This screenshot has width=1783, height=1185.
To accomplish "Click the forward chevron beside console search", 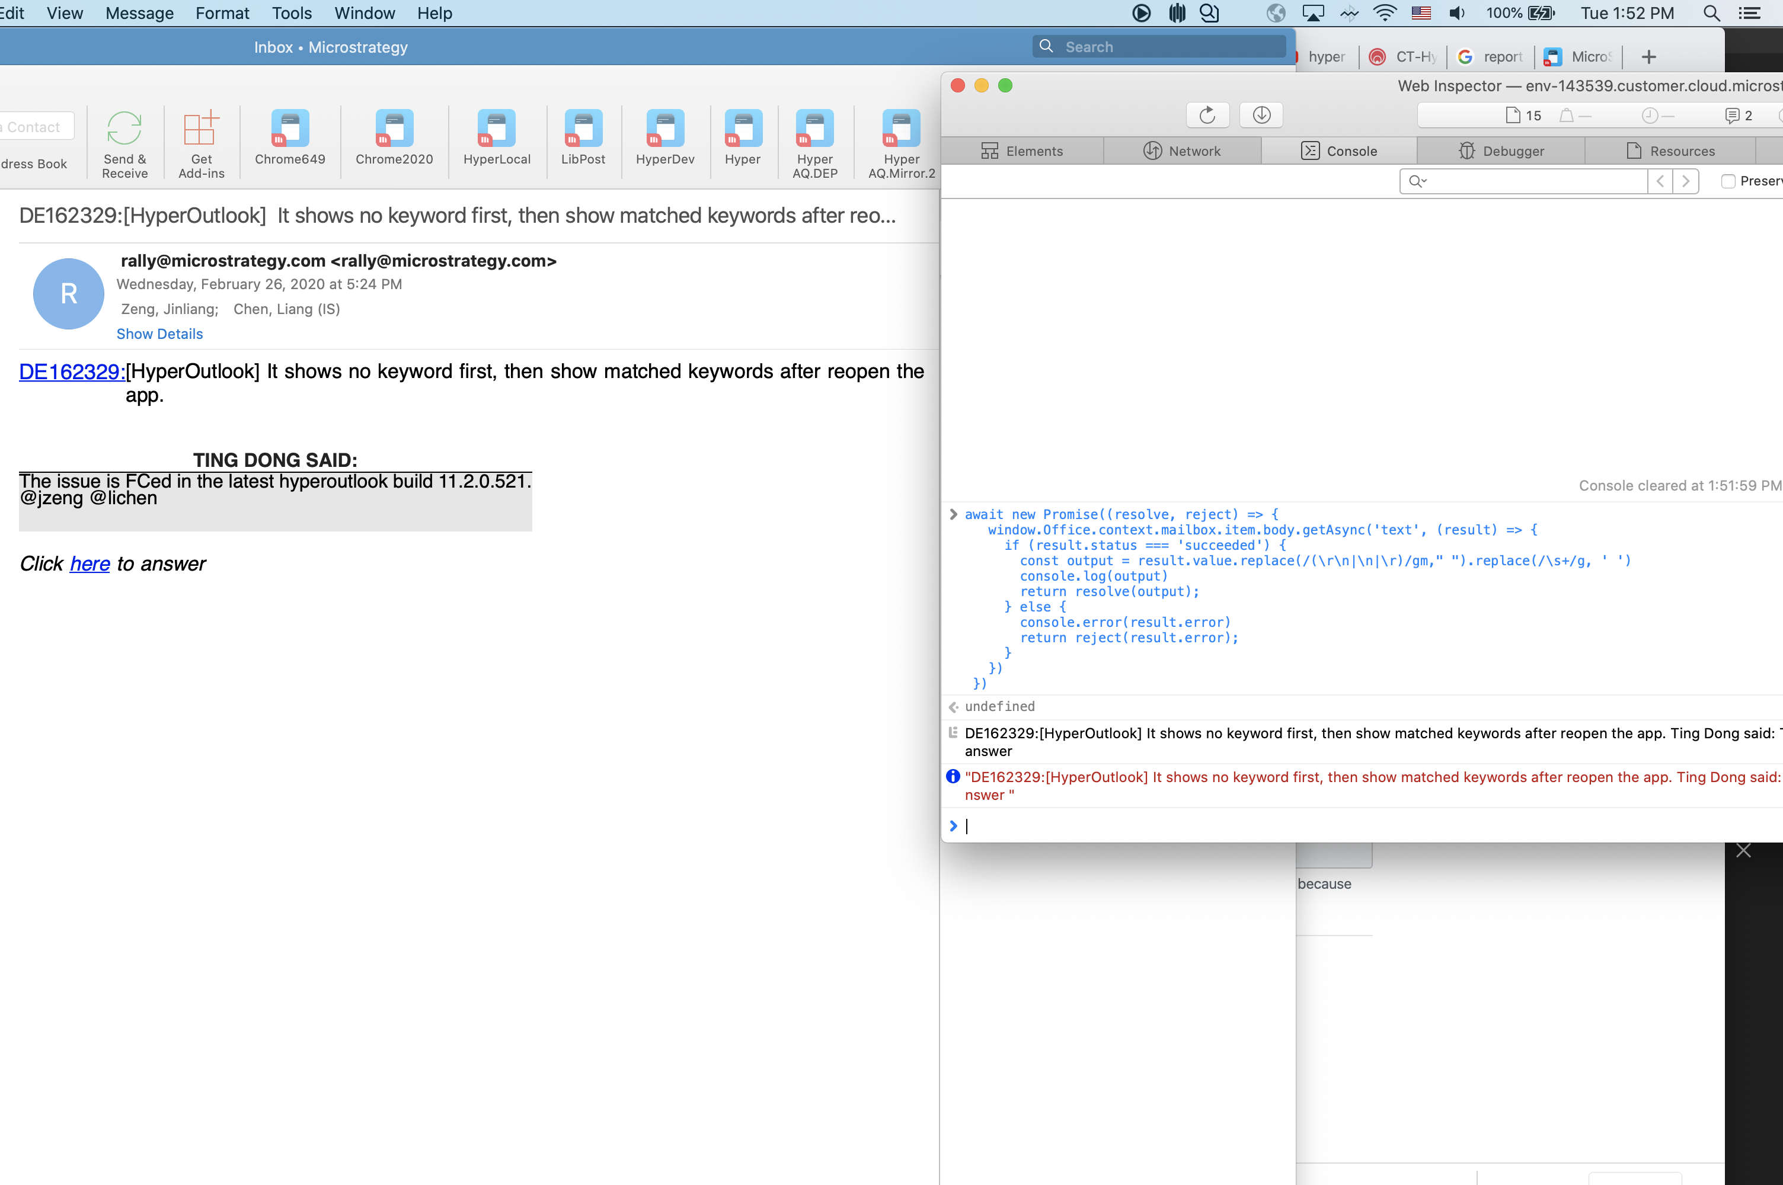I will [x=1687, y=181].
